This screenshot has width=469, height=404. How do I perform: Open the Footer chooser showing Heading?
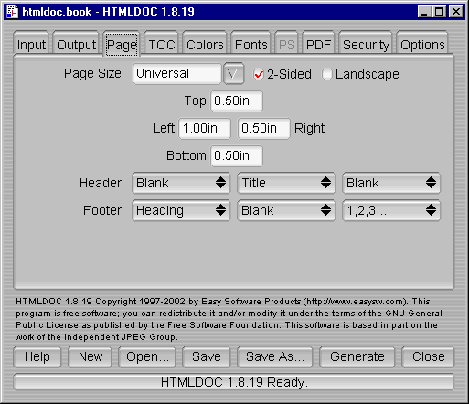tap(181, 210)
